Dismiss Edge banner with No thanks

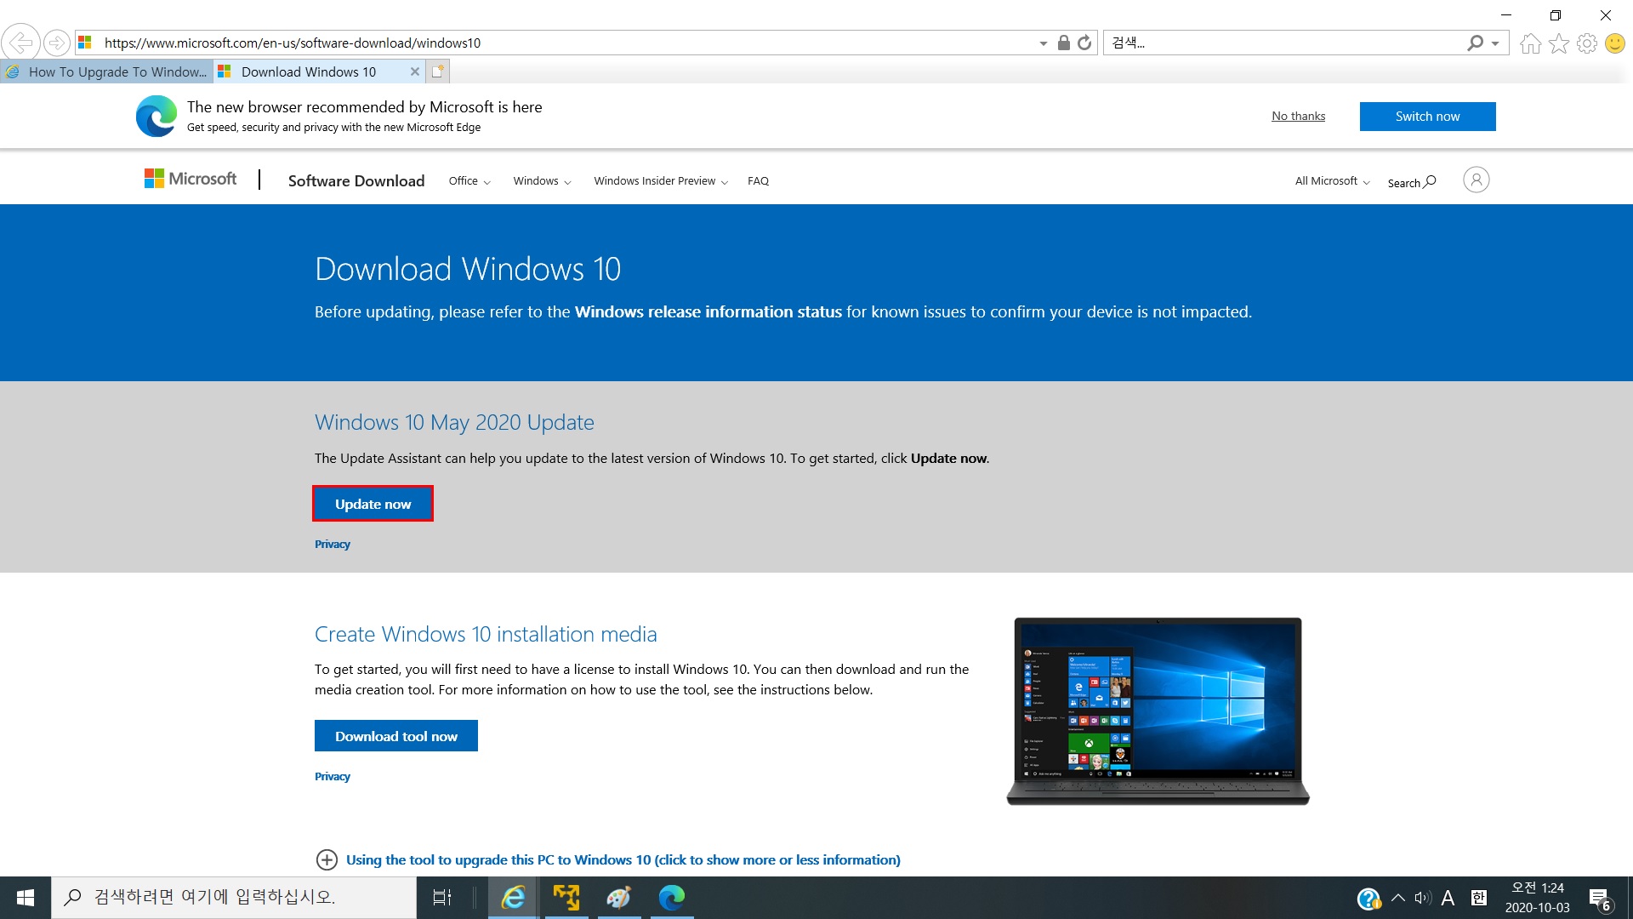[x=1298, y=117]
